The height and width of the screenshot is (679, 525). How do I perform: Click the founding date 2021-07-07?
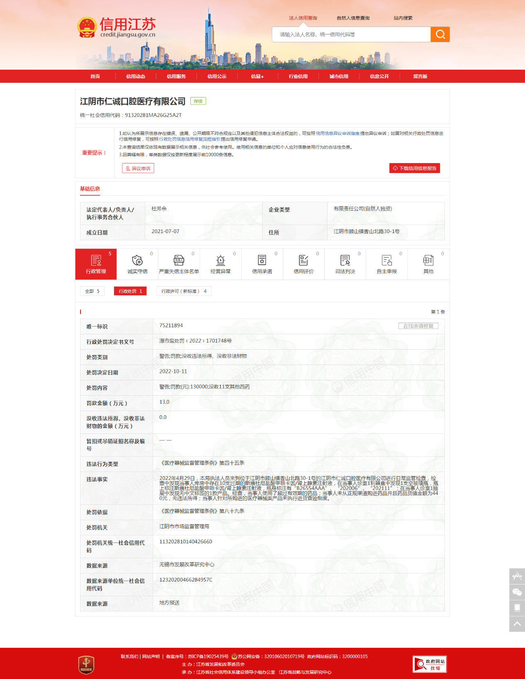pos(165,231)
